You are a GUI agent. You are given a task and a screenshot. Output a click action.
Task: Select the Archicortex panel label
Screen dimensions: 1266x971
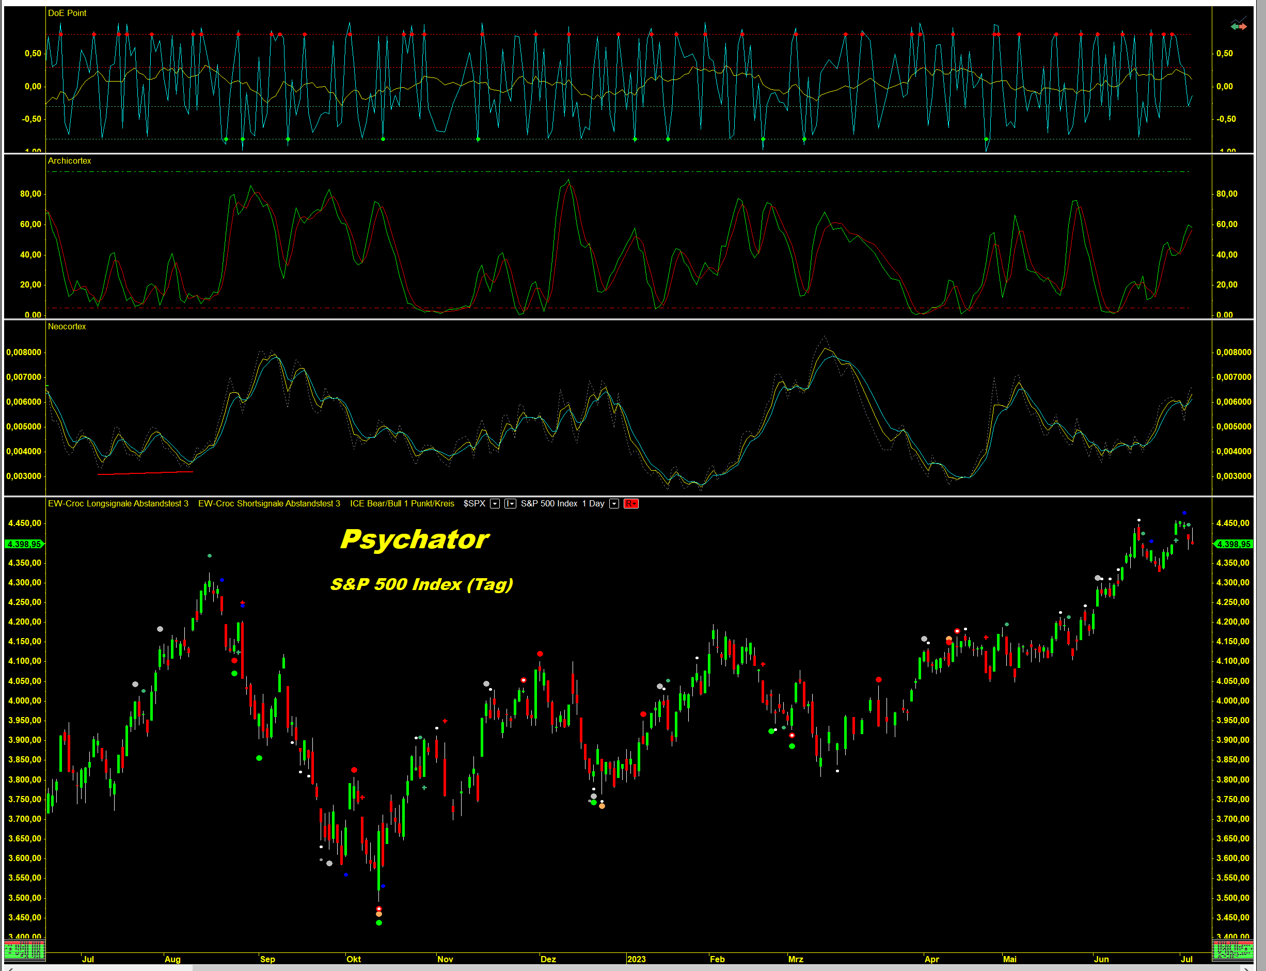69,161
